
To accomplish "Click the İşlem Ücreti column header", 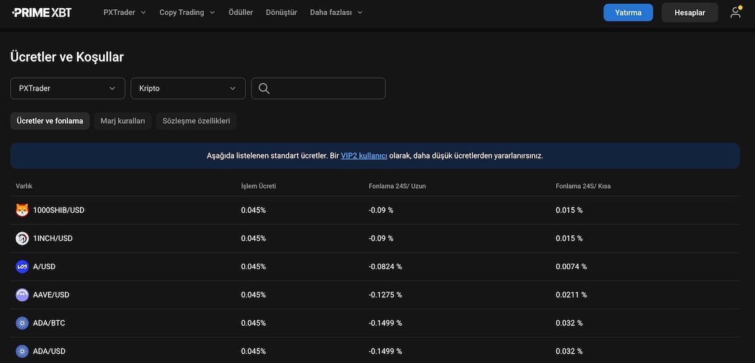I will click(259, 186).
